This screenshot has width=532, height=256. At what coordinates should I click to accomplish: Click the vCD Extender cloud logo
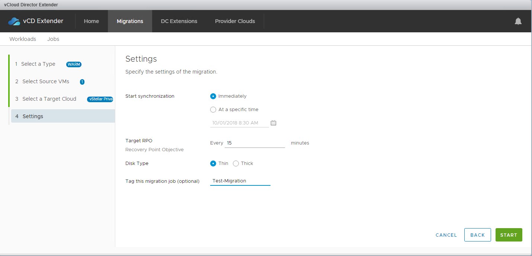tap(14, 21)
